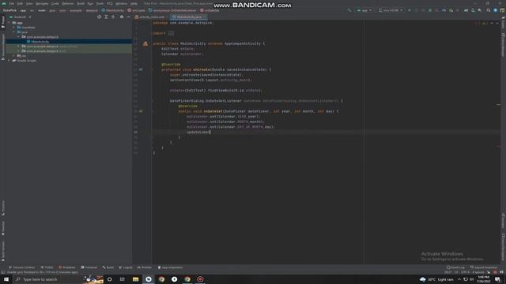Click the override gutter icon beside onCreate
This screenshot has height=284, width=506.
point(141,69)
